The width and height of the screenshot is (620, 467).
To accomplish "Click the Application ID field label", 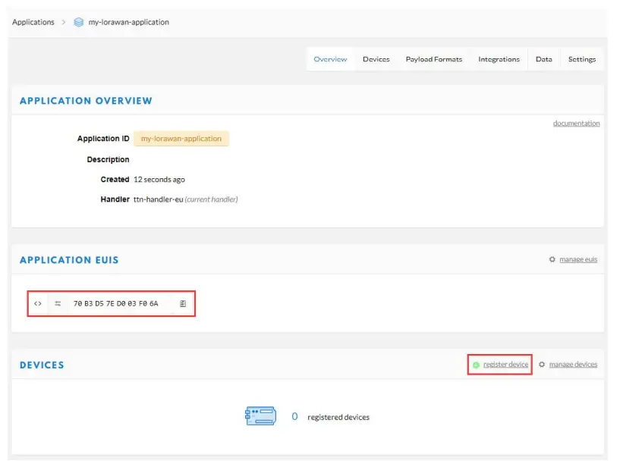I will coord(103,139).
